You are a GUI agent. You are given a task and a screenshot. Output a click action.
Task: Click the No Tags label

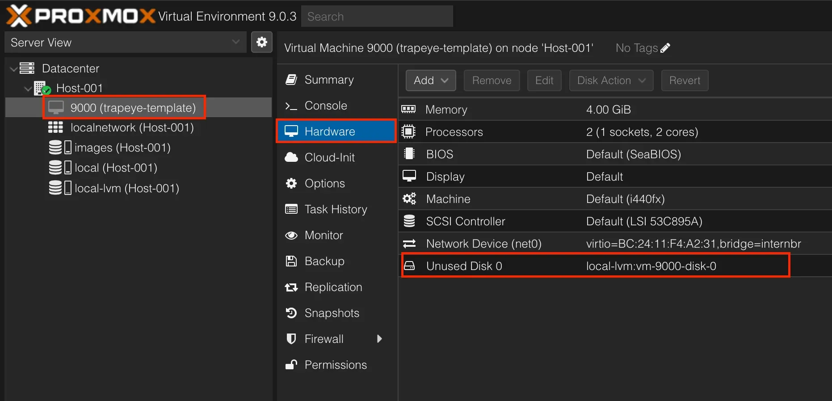click(x=637, y=48)
